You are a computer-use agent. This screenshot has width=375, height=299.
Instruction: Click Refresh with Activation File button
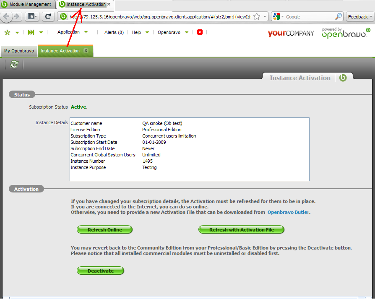[x=242, y=230]
